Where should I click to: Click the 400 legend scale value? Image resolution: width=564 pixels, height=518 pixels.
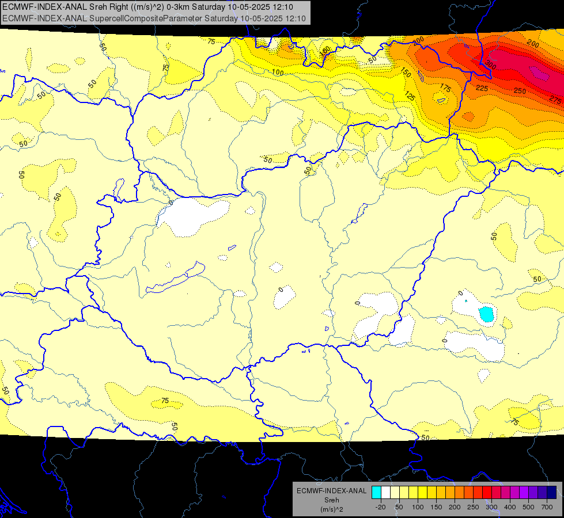[510, 507]
